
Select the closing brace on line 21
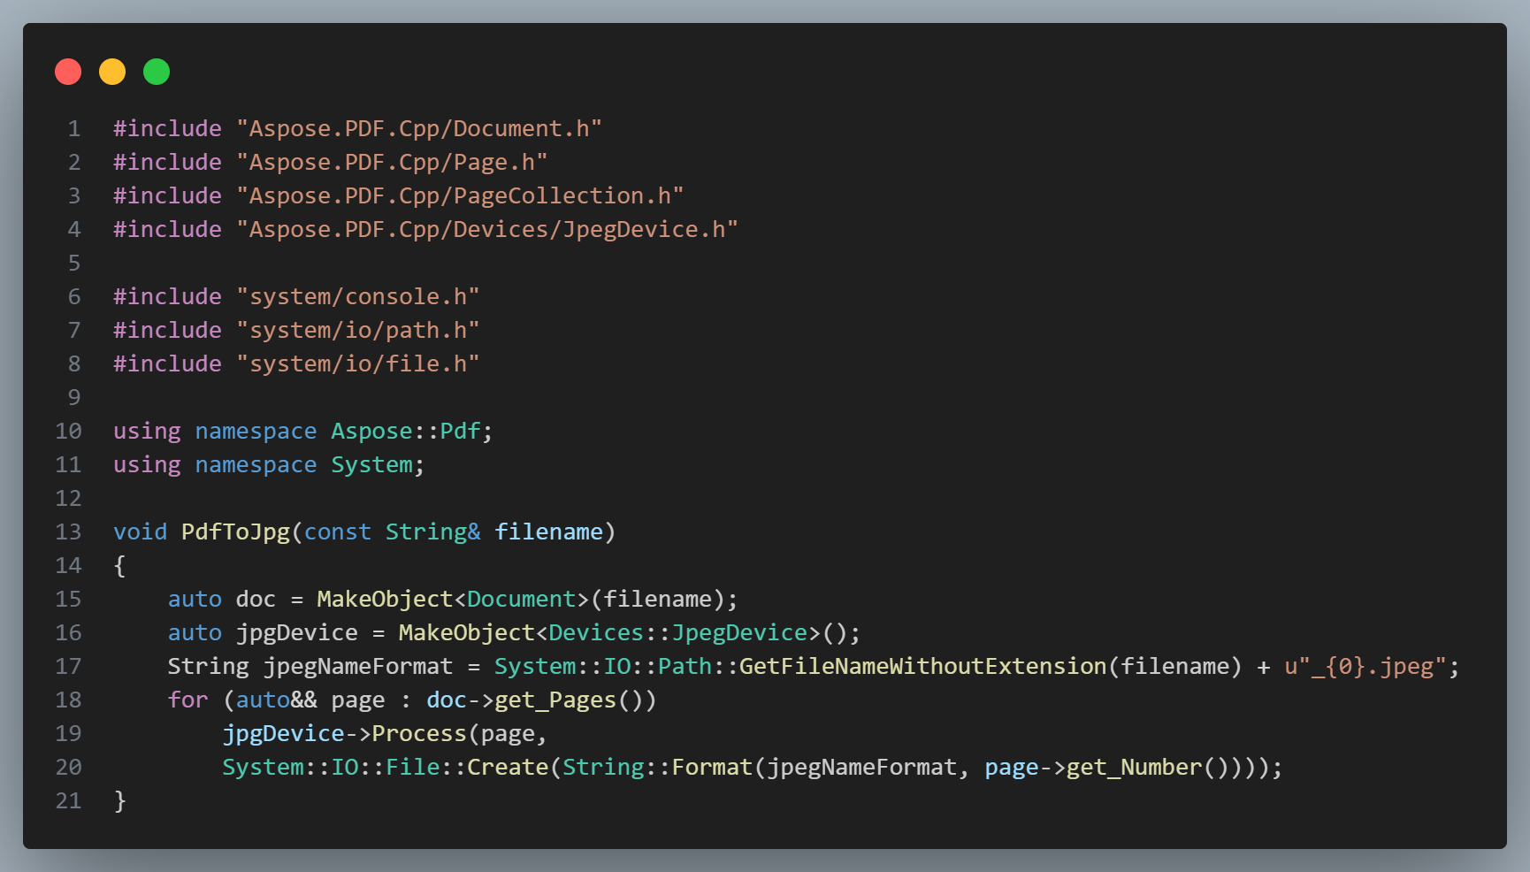pos(119,799)
